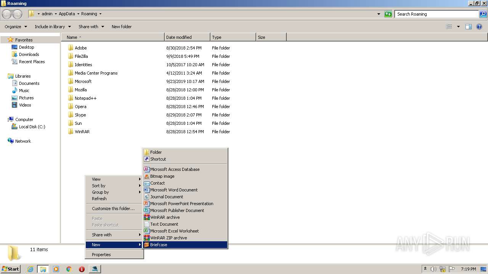Select Microsoft Publisher Document
488x274 pixels.
185,210
